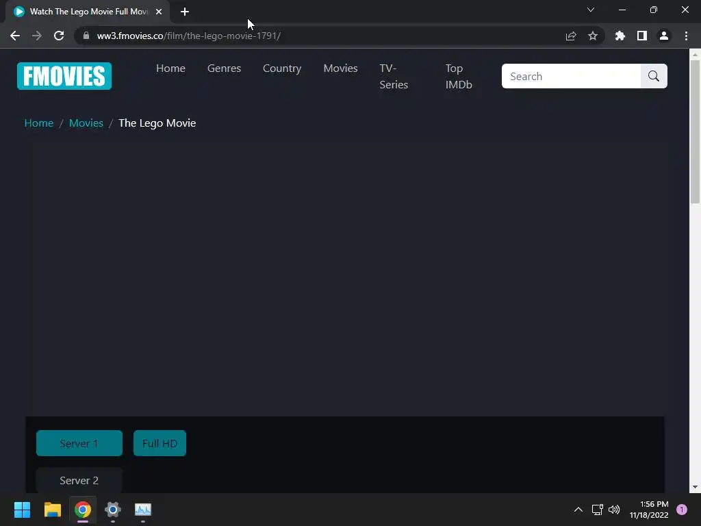Select Server 1
The width and height of the screenshot is (701, 526).
[79, 443]
